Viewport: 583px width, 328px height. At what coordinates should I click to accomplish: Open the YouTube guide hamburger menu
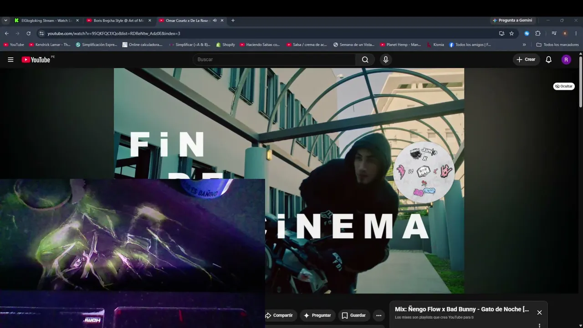tap(10, 60)
